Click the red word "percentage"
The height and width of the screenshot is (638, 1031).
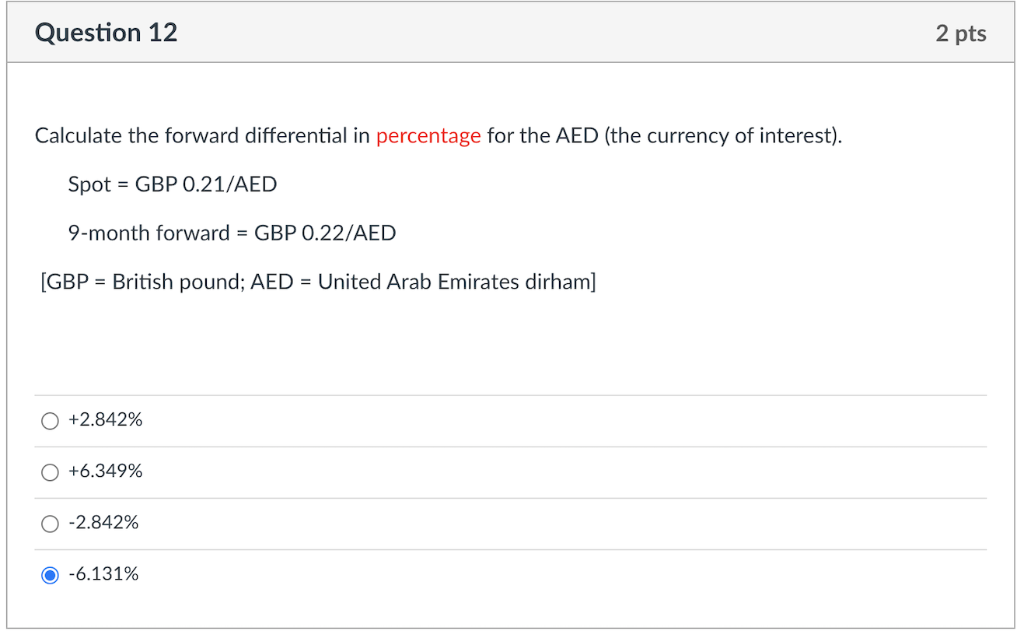[428, 136]
